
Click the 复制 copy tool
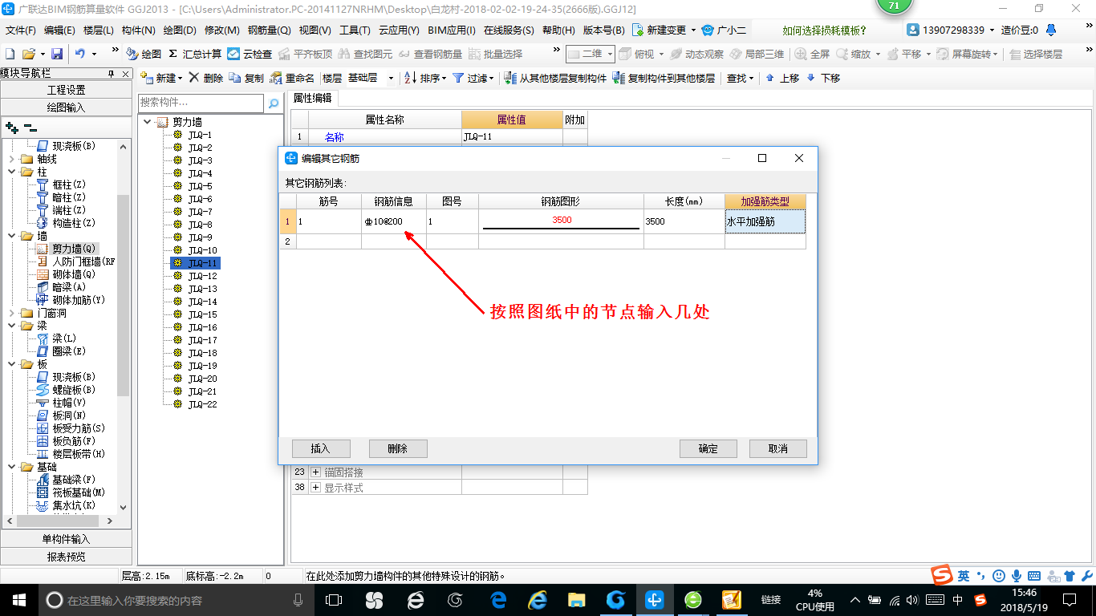(x=246, y=78)
